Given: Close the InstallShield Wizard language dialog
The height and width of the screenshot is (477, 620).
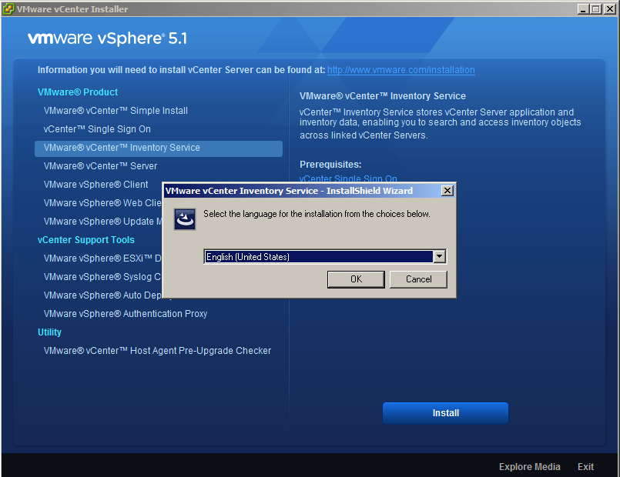Looking at the screenshot, I should (x=447, y=191).
